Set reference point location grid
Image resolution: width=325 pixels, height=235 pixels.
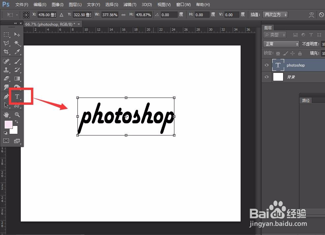click(26, 15)
